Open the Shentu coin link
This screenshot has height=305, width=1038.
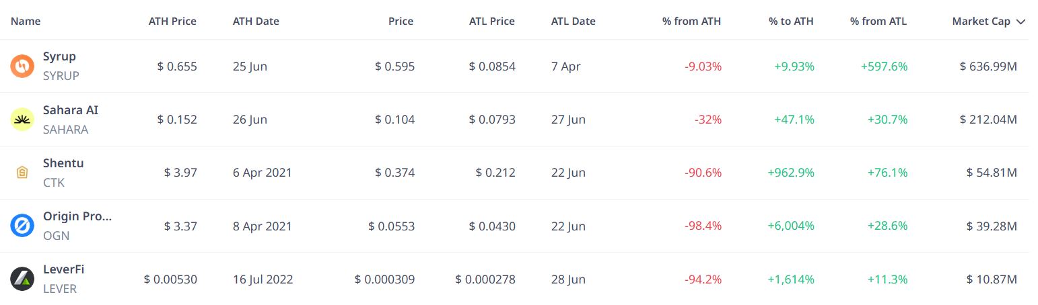(x=63, y=163)
